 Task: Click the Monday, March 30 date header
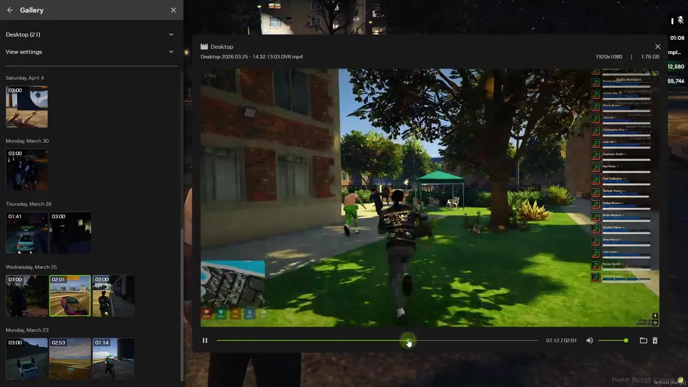pyautogui.click(x=27, y=141)
